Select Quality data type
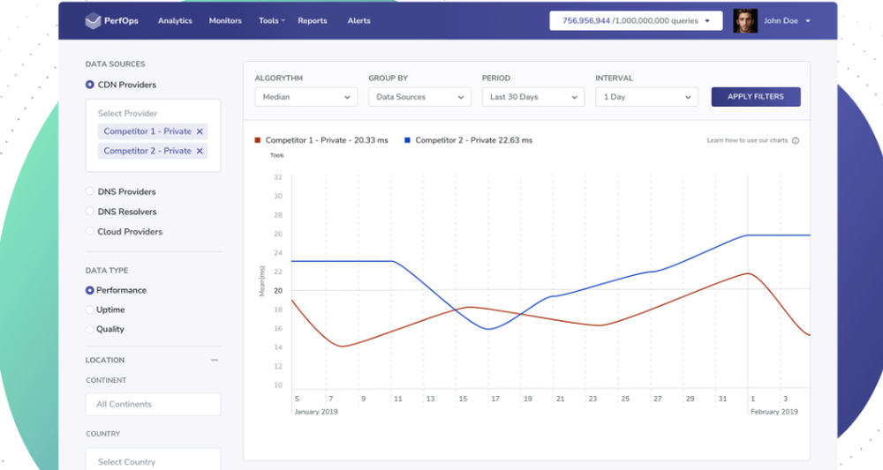The image size is (883, 470). tap(89, 330)
